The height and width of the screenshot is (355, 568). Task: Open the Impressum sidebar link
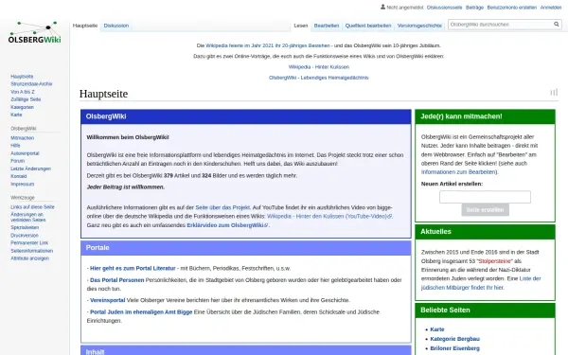(23, 184)
